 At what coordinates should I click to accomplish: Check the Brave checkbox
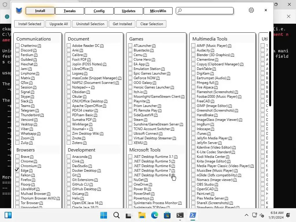click(x=17, y=156)
